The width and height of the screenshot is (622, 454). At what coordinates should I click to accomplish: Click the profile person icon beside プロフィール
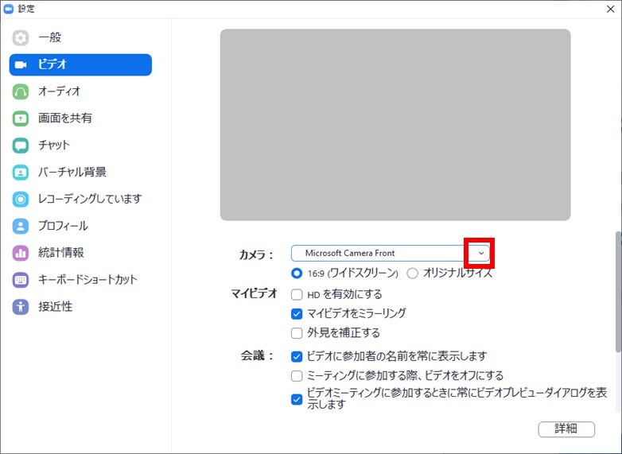point(20,226)
